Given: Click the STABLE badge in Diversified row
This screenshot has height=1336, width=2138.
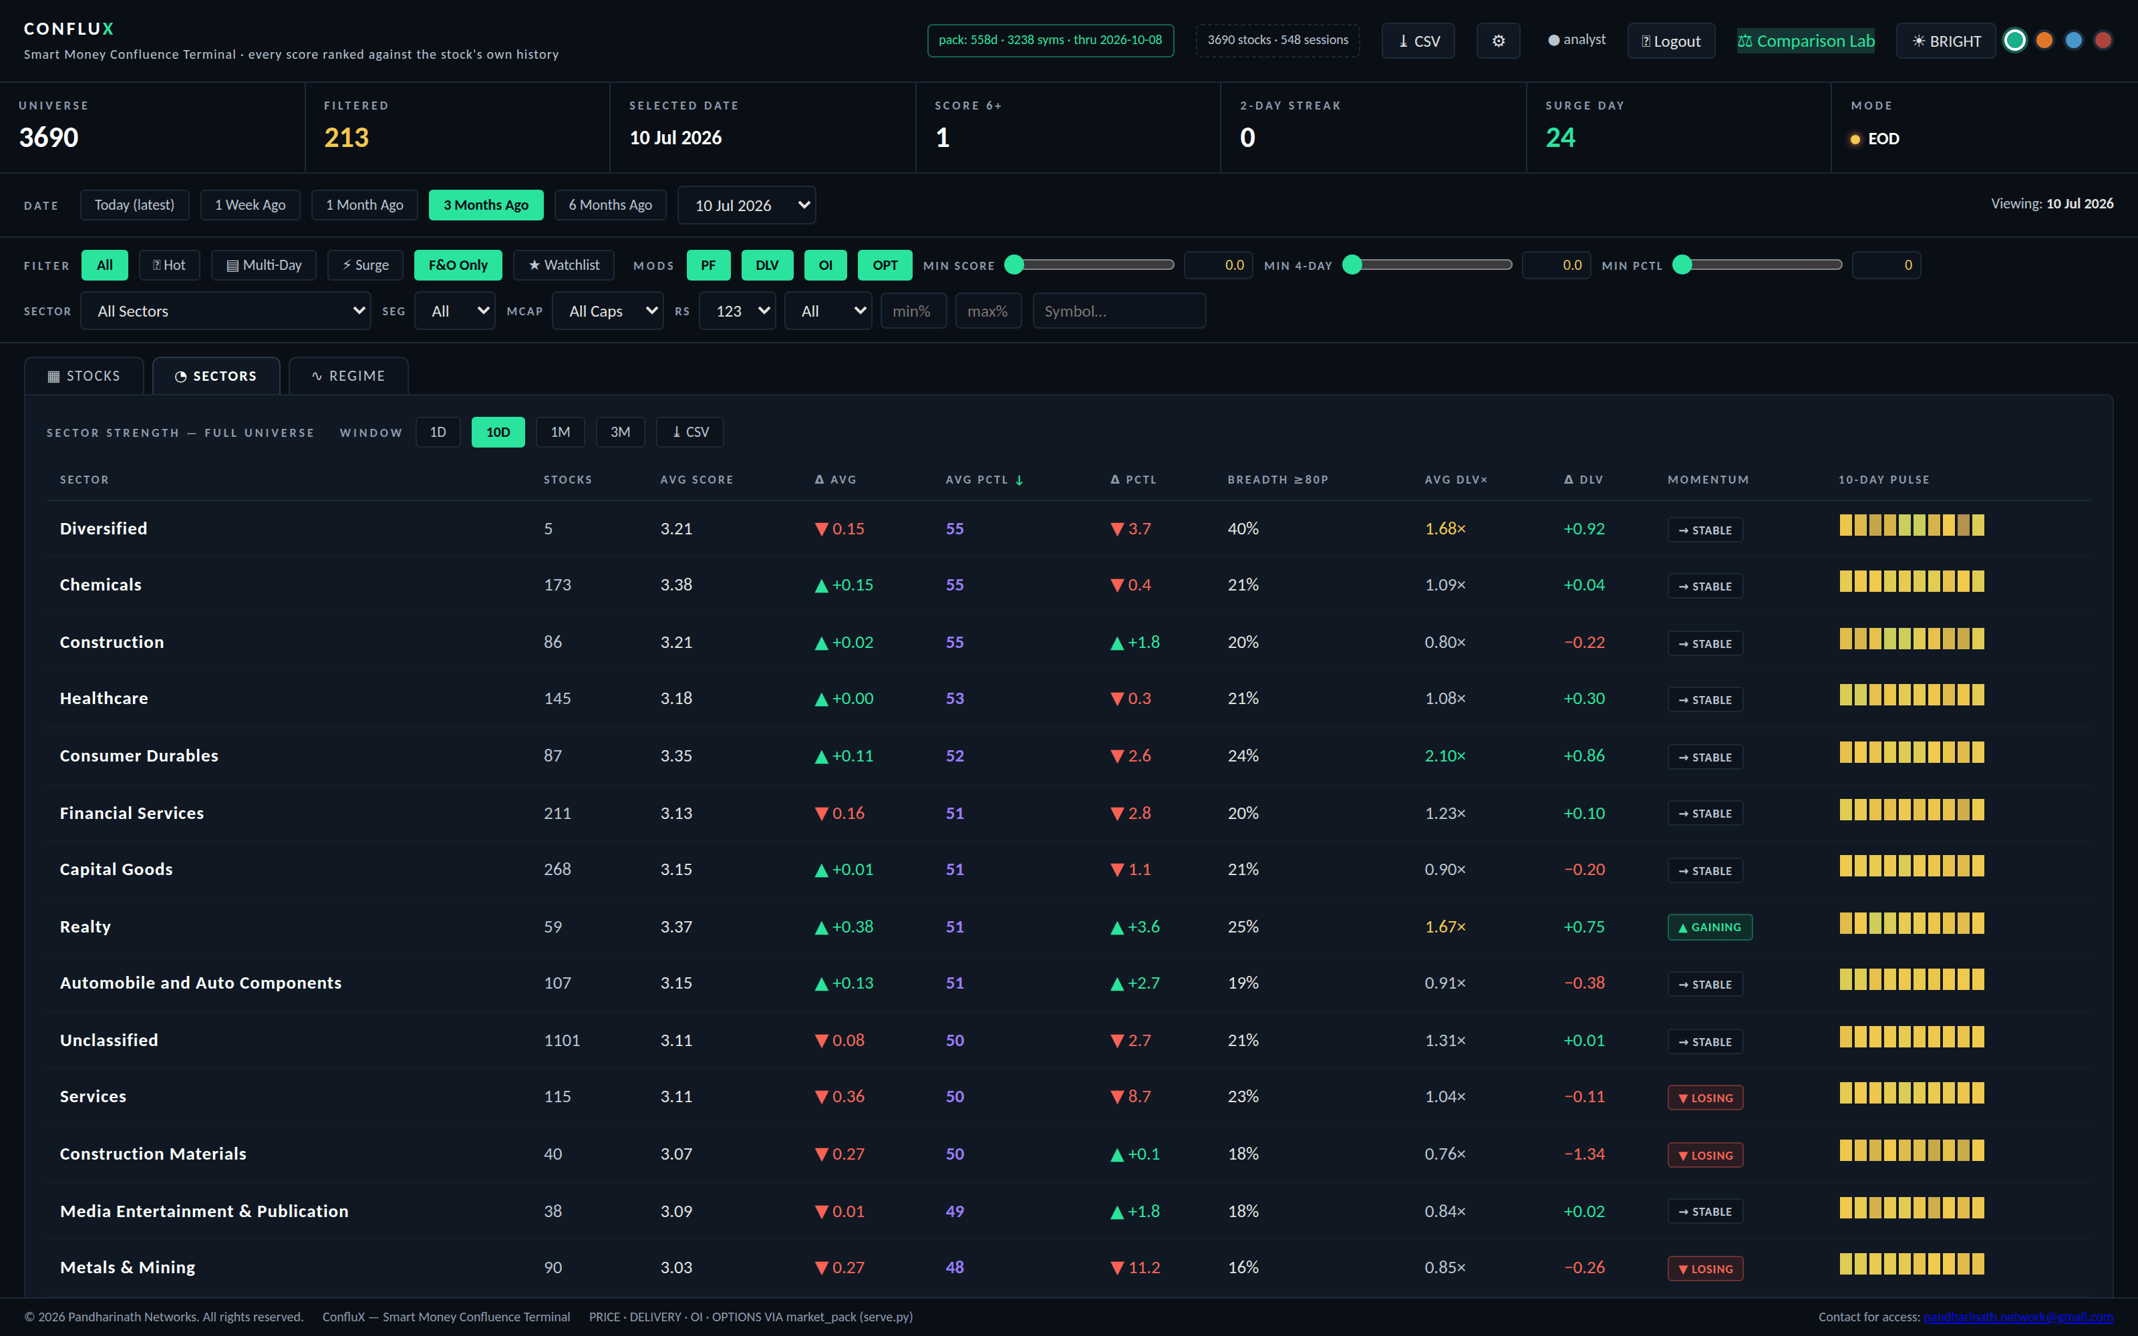Looking at the screenshot, I should pos(1705,530).
